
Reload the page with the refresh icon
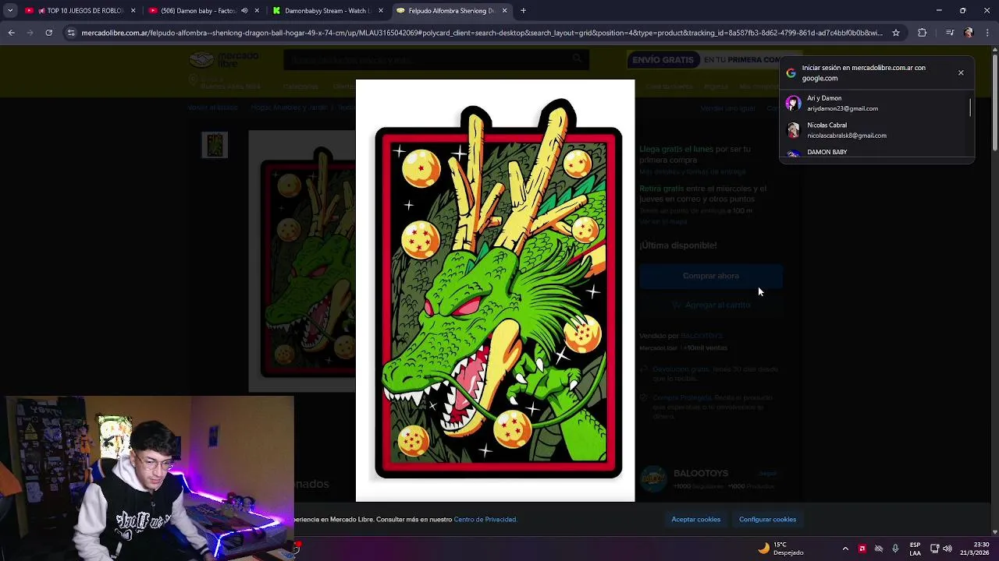(x=48, y=33)
